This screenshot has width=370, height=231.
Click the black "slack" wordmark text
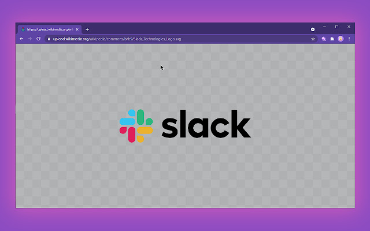[x=206, y=125]
